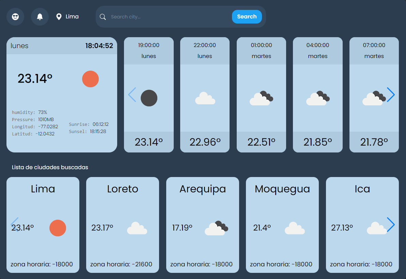Click the cloud icon in the Loreto card

pos(137,228)
